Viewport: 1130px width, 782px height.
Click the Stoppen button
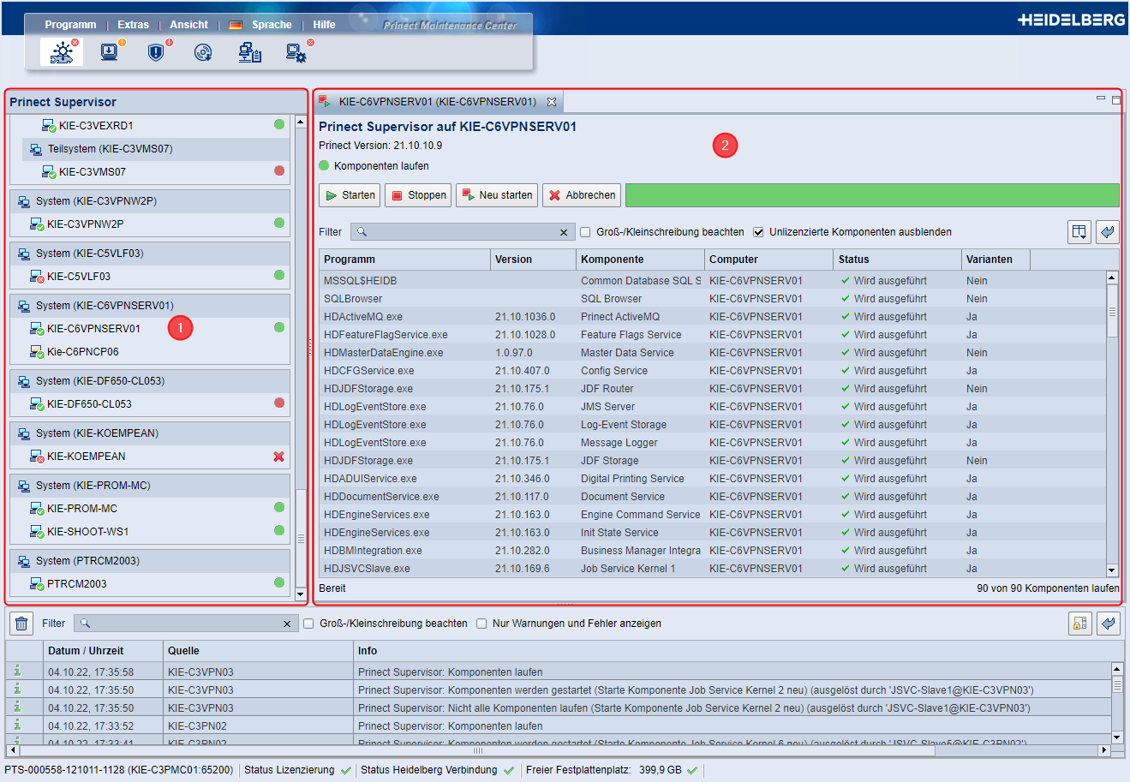(x=418, y=195)
